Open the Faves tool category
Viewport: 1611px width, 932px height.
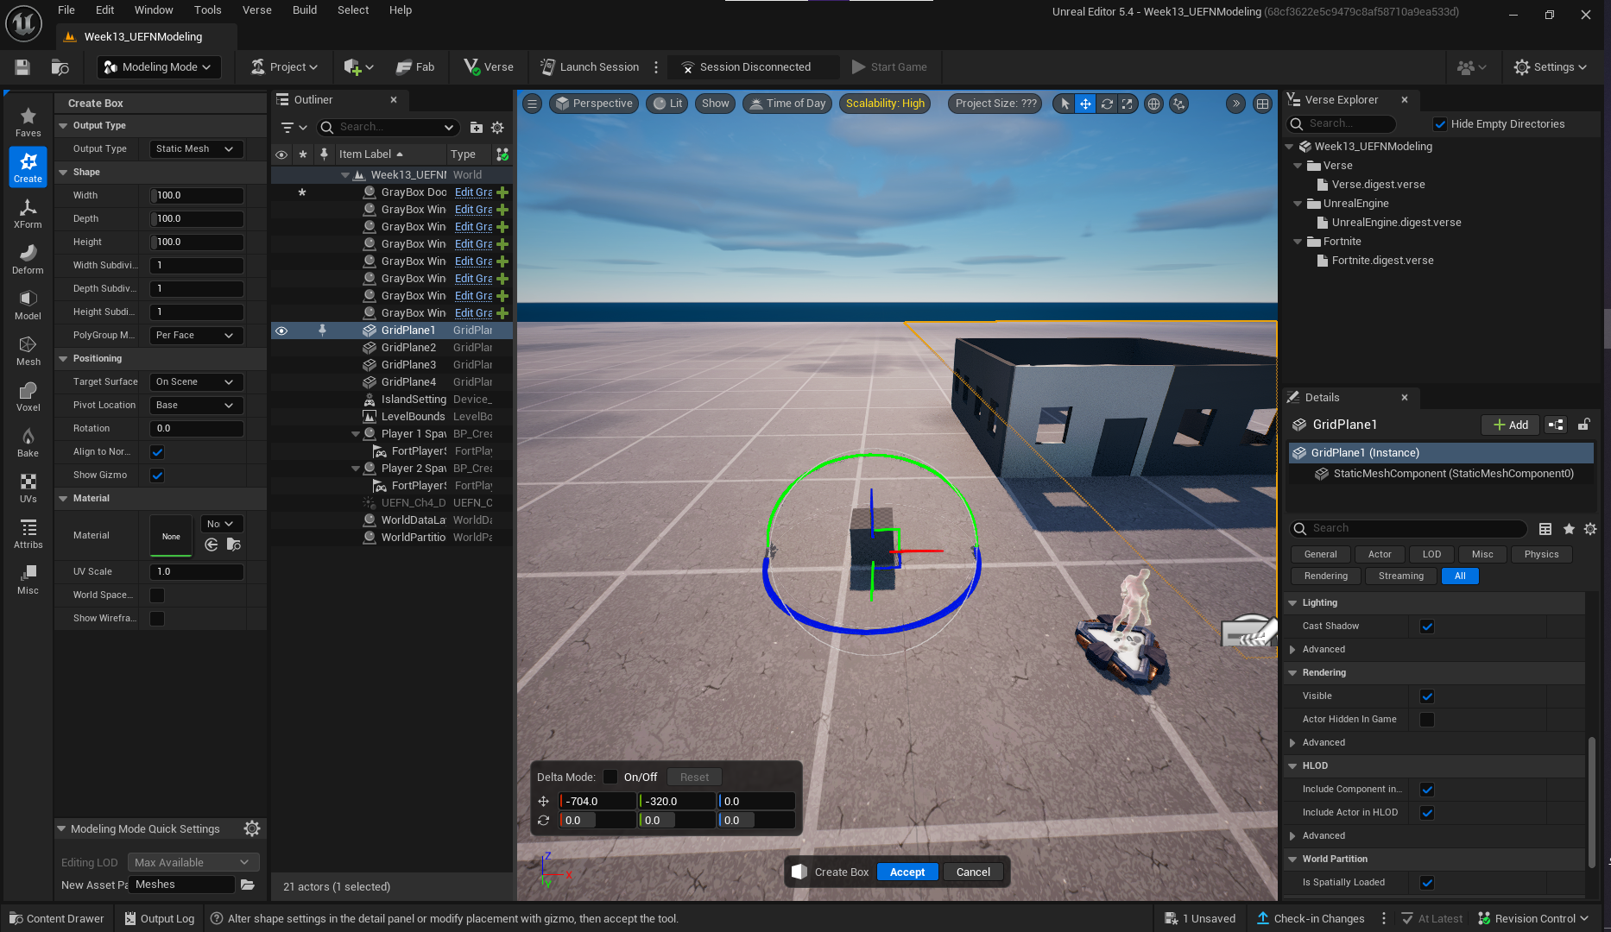pos(28,122)
